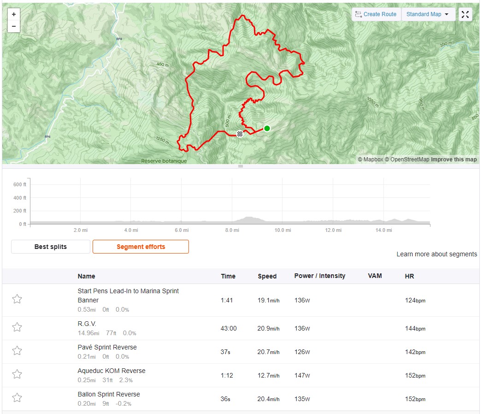
Task: Star the Start Pens Lead-In segment
Action: point(17,299)
